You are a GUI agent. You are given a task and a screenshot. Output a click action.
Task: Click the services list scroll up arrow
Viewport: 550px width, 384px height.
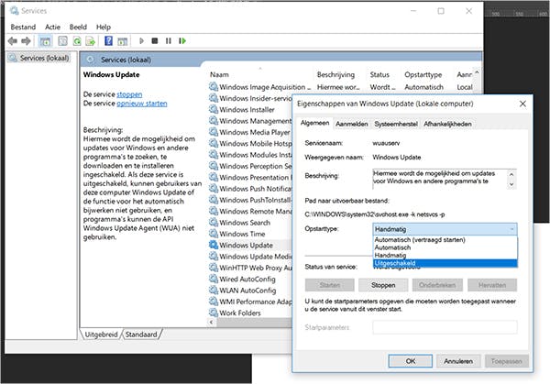(x=477, y=72)
